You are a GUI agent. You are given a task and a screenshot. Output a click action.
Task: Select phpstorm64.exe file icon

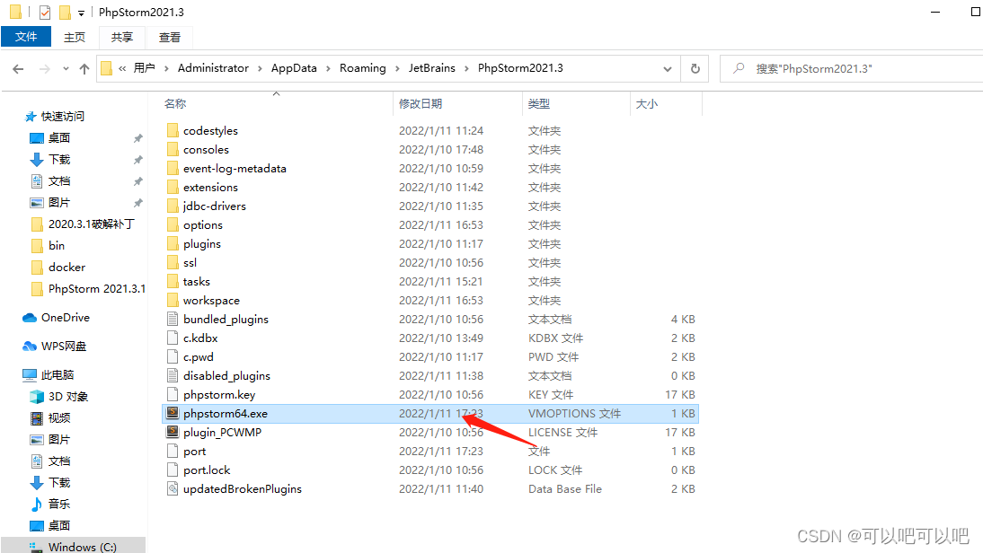[x=173, y=413]
